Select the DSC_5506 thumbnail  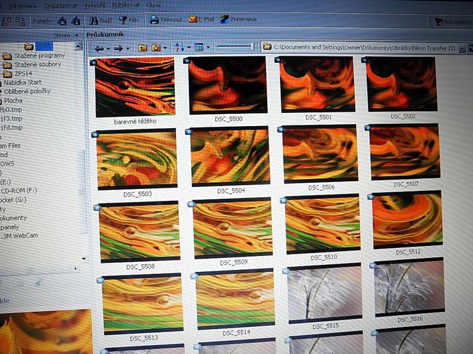[320, 154]
